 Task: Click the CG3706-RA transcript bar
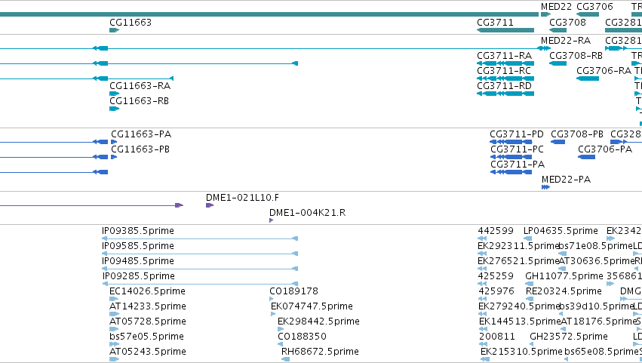click(x=588, y=78)
